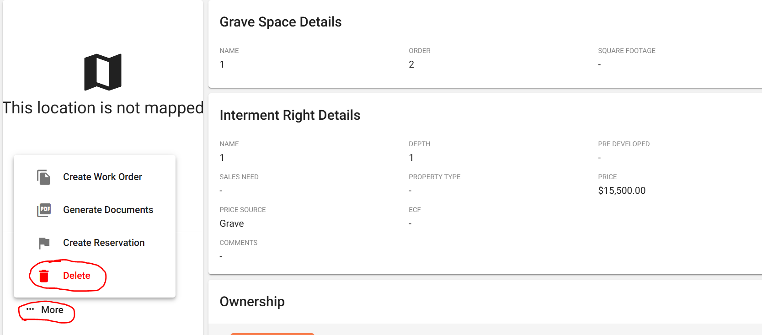This screenshot has width=762, height=335.
Task: Click the Ownership section heading
Action: coord(252,302)
